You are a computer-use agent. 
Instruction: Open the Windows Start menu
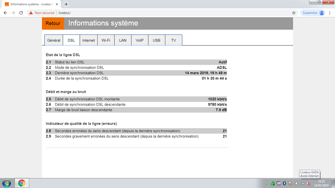(x=6, y=183)
